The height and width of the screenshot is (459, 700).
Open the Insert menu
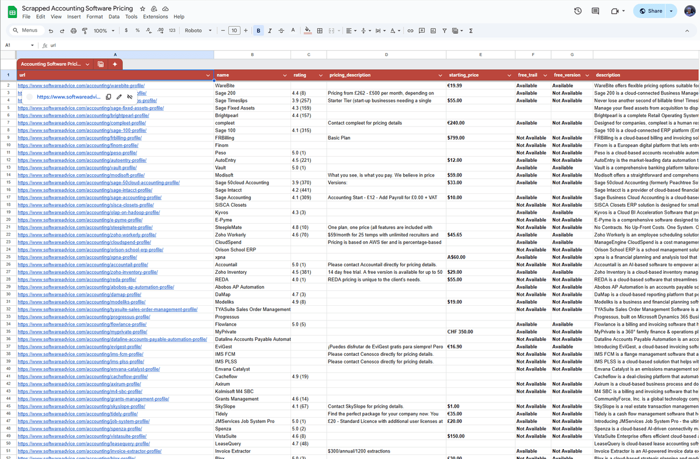(74, 17)
